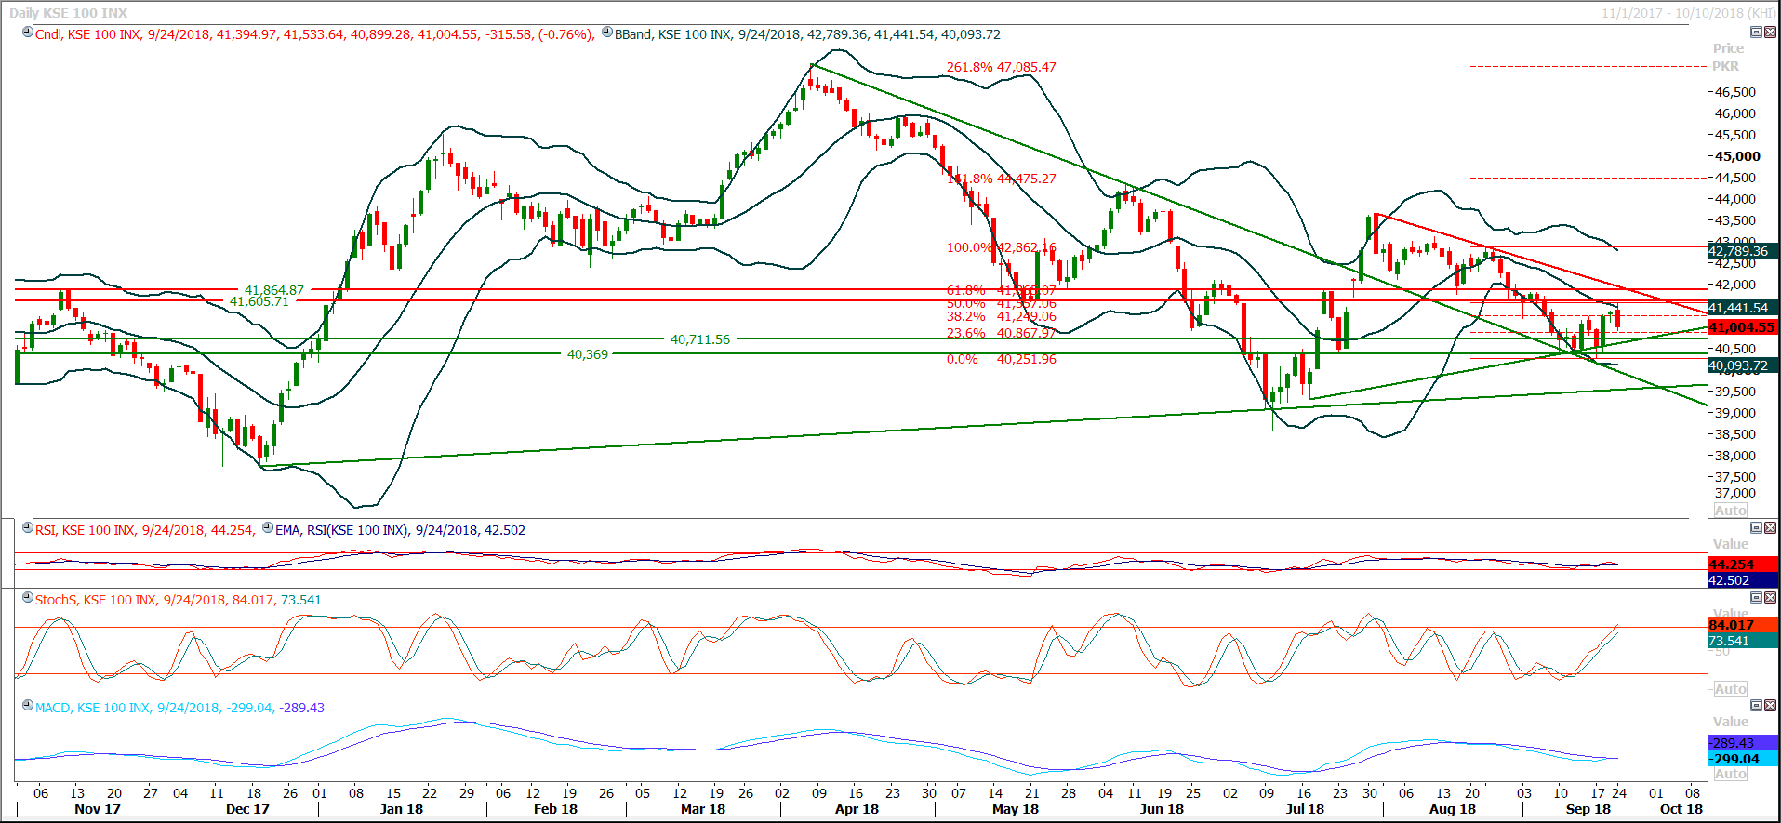Click the green 41,864.87 level label
Image resolution: width=1781 pixels, height=823 pixels.
274,290
